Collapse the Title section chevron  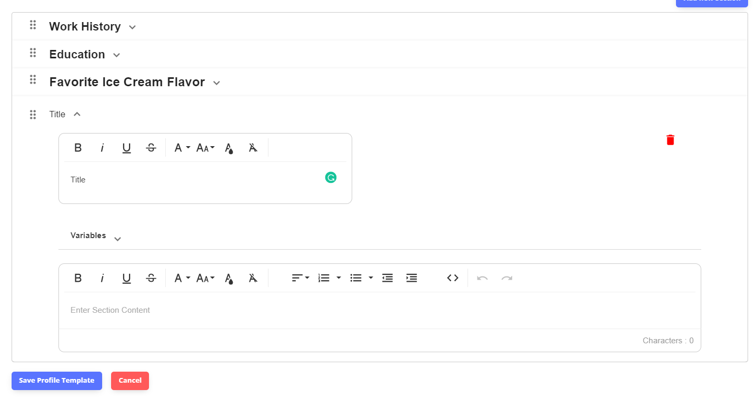pyautogui.click(x=77, y=114)
